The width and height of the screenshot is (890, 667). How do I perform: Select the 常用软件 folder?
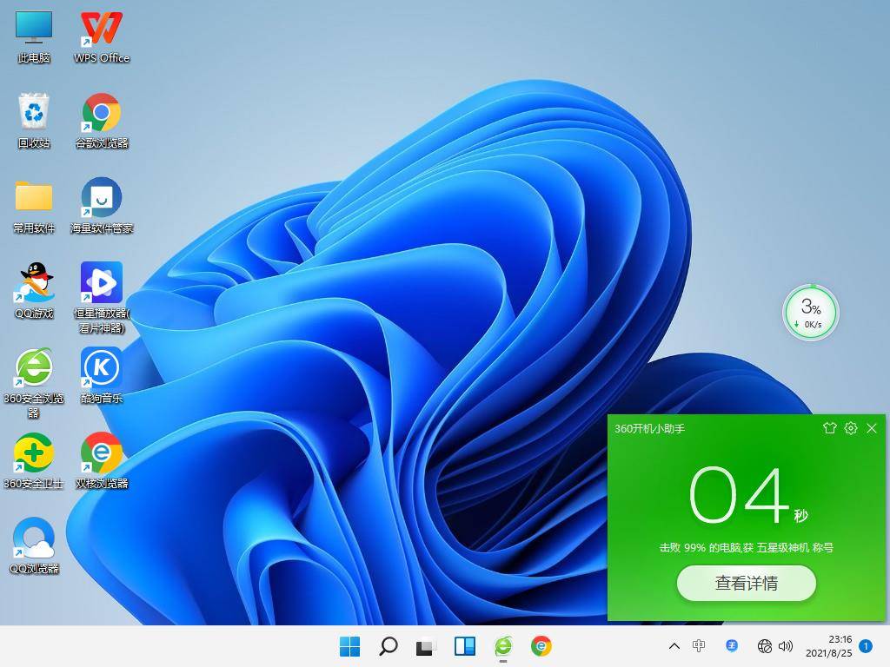[x=34, y=199]
